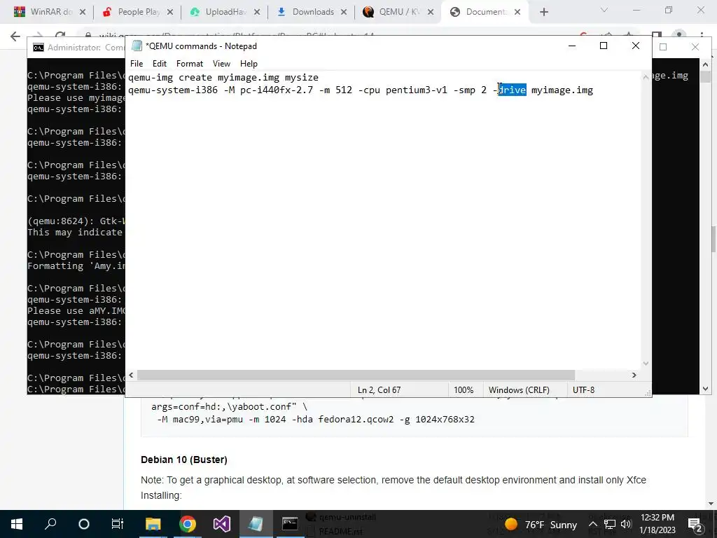The image size is (717, 538).
Task: Open Task View on the taskbar
Action: (x=118, y=524)
